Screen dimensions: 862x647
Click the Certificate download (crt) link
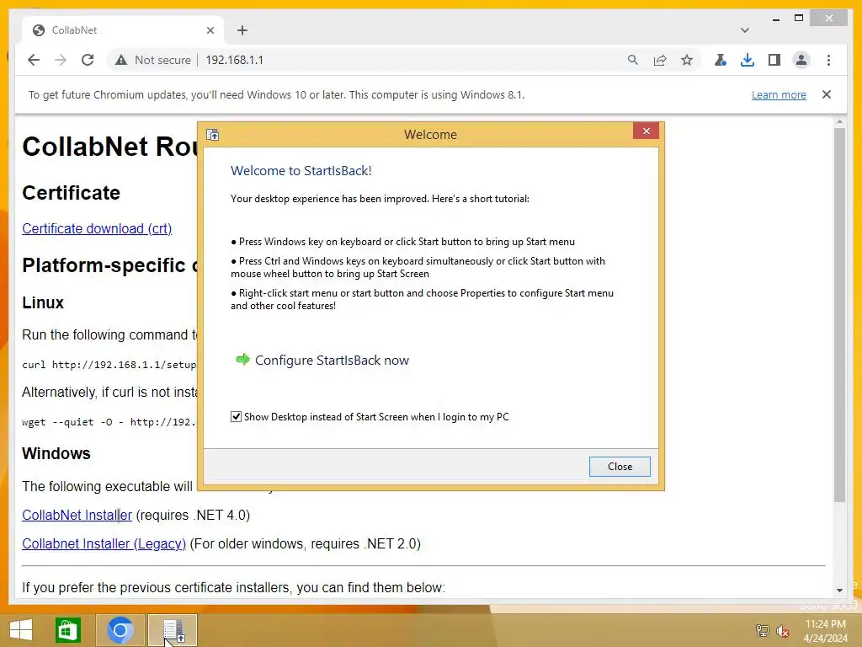(x=97, y=228)
